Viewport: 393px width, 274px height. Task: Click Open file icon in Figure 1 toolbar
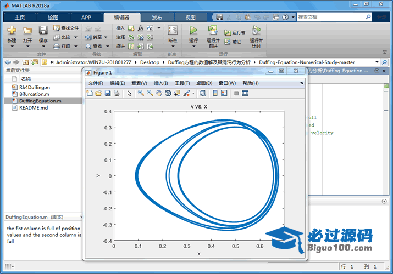98,93
